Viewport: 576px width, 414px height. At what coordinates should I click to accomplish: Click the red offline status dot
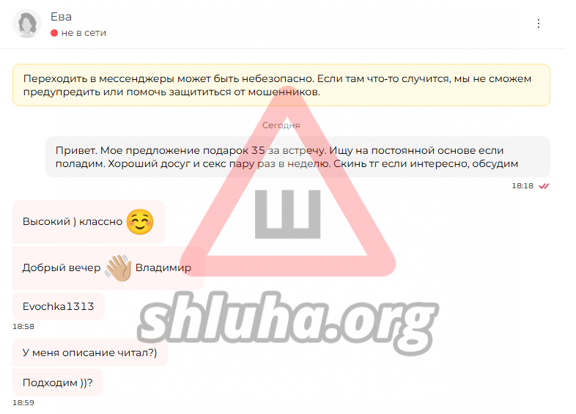[54, 33]
